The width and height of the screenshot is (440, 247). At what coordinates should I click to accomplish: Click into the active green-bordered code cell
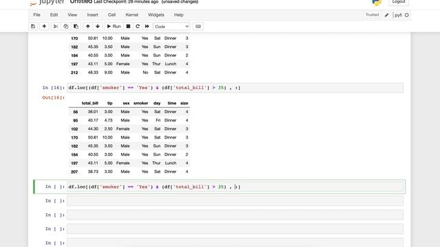tap(235, 187)
